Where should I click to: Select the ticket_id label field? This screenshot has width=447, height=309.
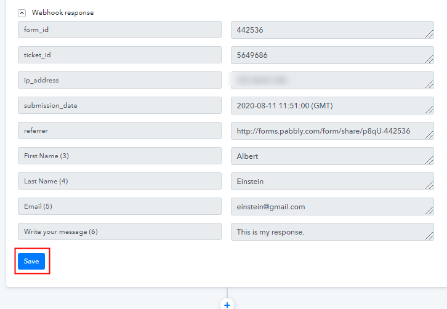tap(119, 55)
